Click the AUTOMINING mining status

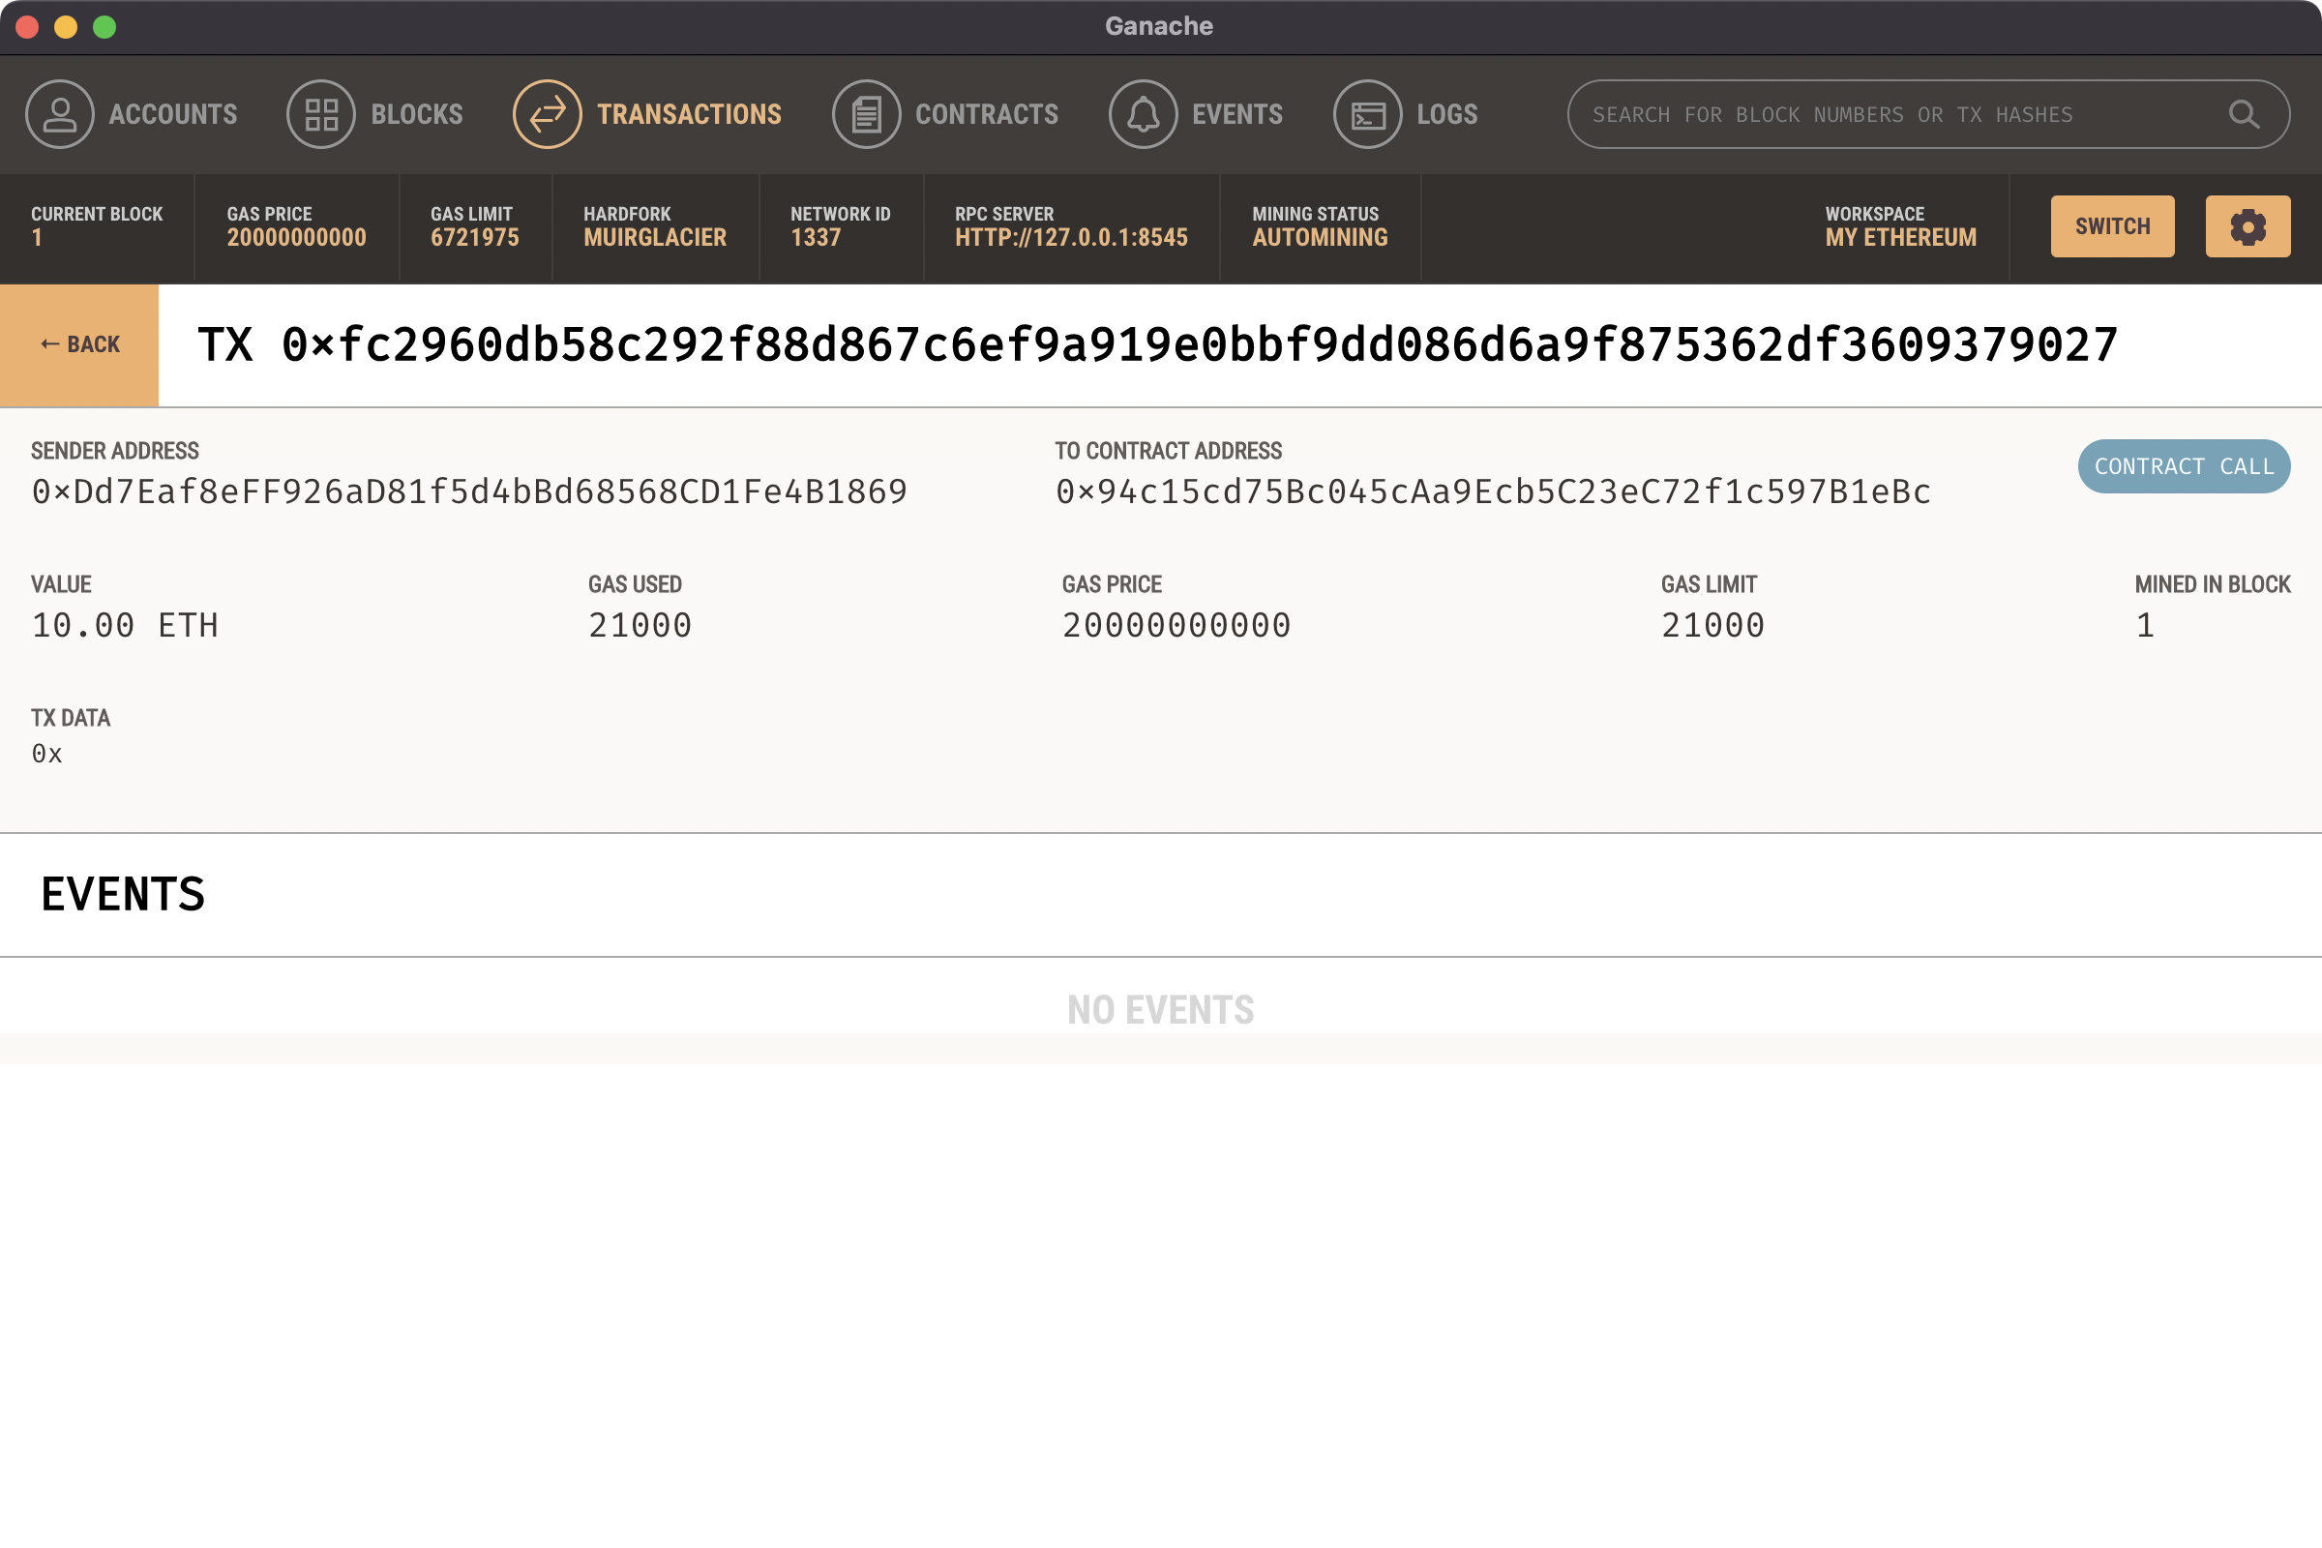pos(1320,238)
